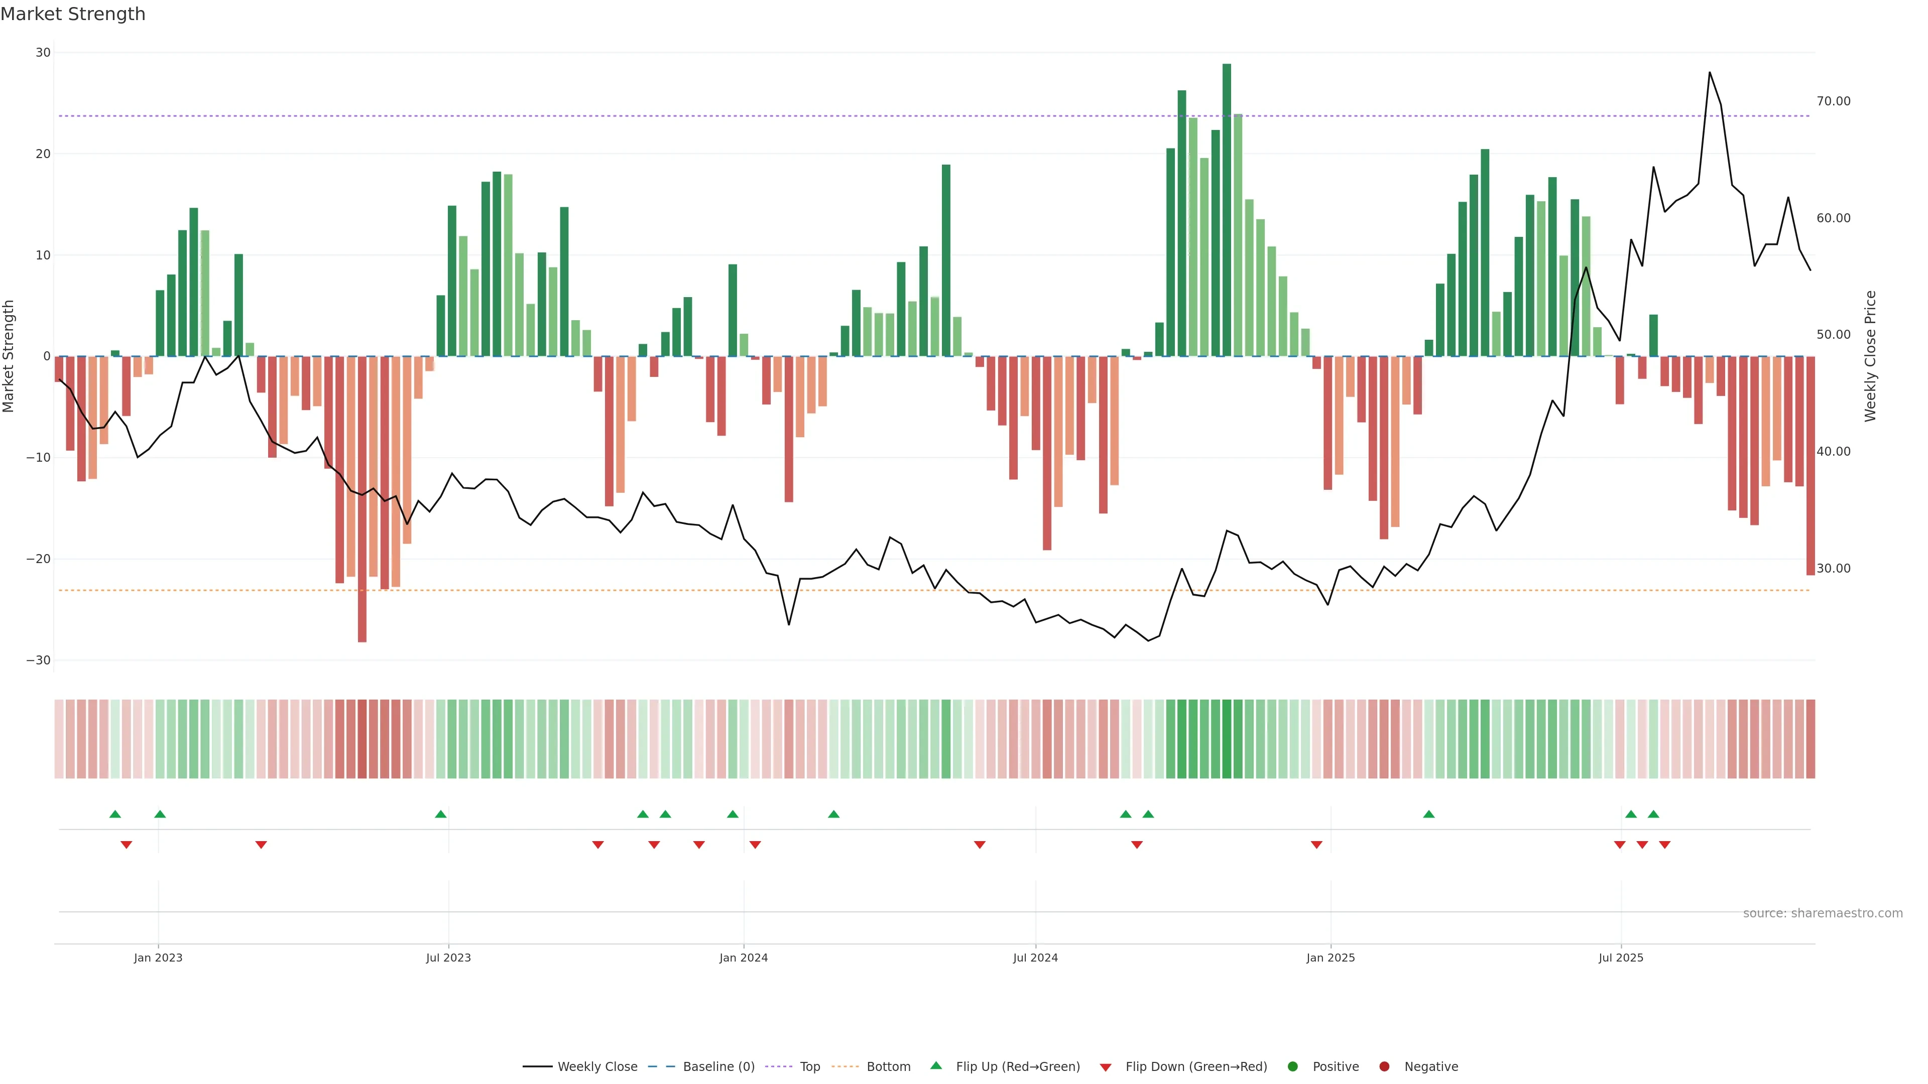The image size is (1928, 1084).
Task: Click green Positive legend dot
Action: (x=1292, y=1067)
